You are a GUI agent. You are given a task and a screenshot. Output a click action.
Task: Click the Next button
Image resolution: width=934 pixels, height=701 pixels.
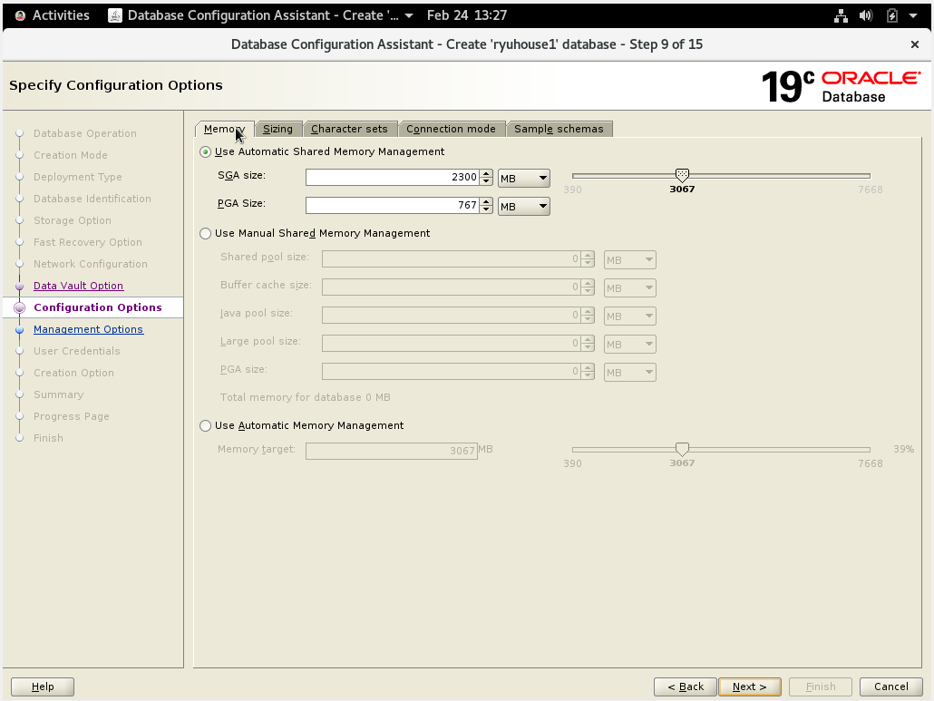click(749, 686)
